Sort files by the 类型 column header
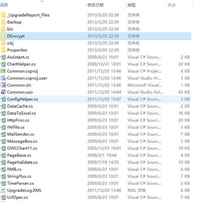 tap(132, 5)
